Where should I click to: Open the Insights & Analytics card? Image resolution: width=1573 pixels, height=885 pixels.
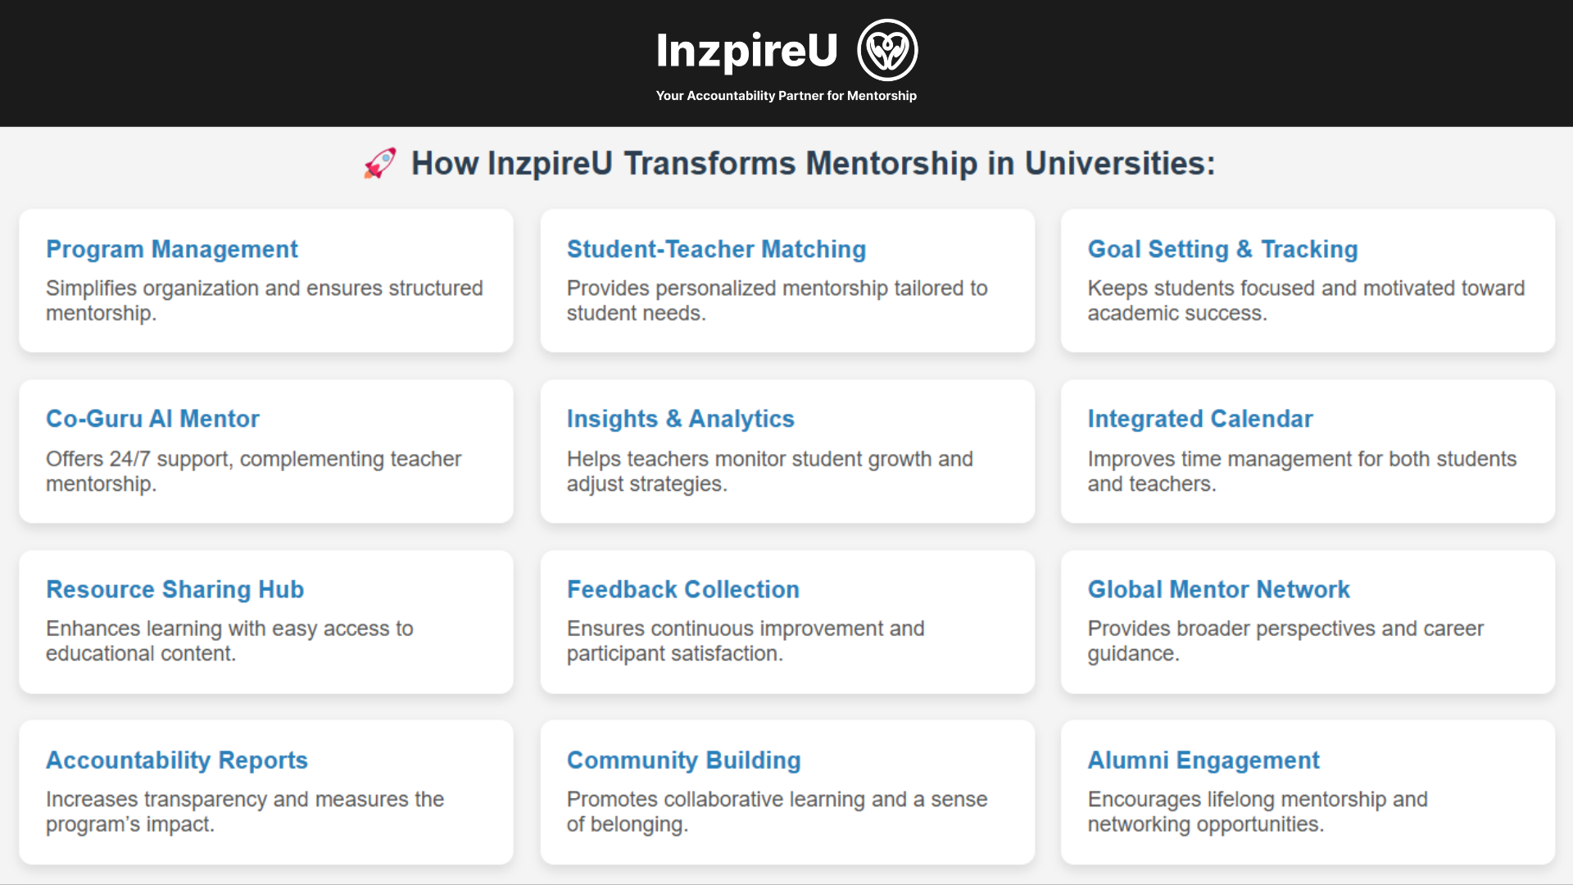click(x=787, y=451)
